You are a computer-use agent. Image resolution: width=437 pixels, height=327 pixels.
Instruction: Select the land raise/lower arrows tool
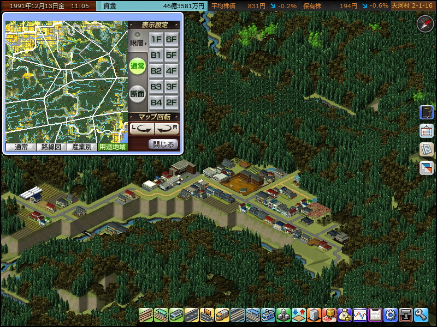click(299, 315)
